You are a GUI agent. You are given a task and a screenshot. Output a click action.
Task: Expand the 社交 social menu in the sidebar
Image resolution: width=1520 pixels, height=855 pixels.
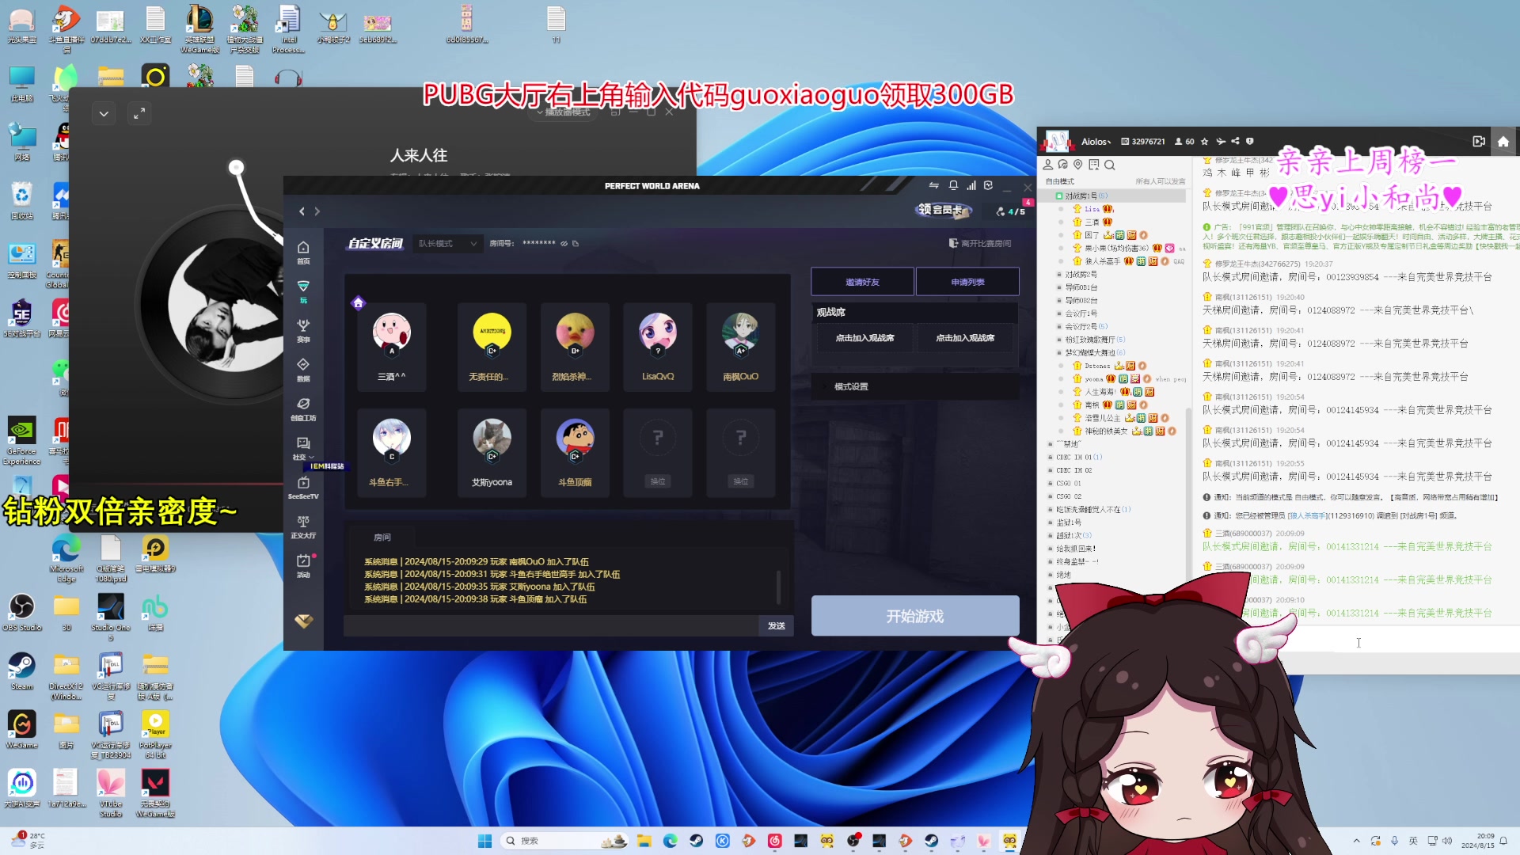[303, 447]
